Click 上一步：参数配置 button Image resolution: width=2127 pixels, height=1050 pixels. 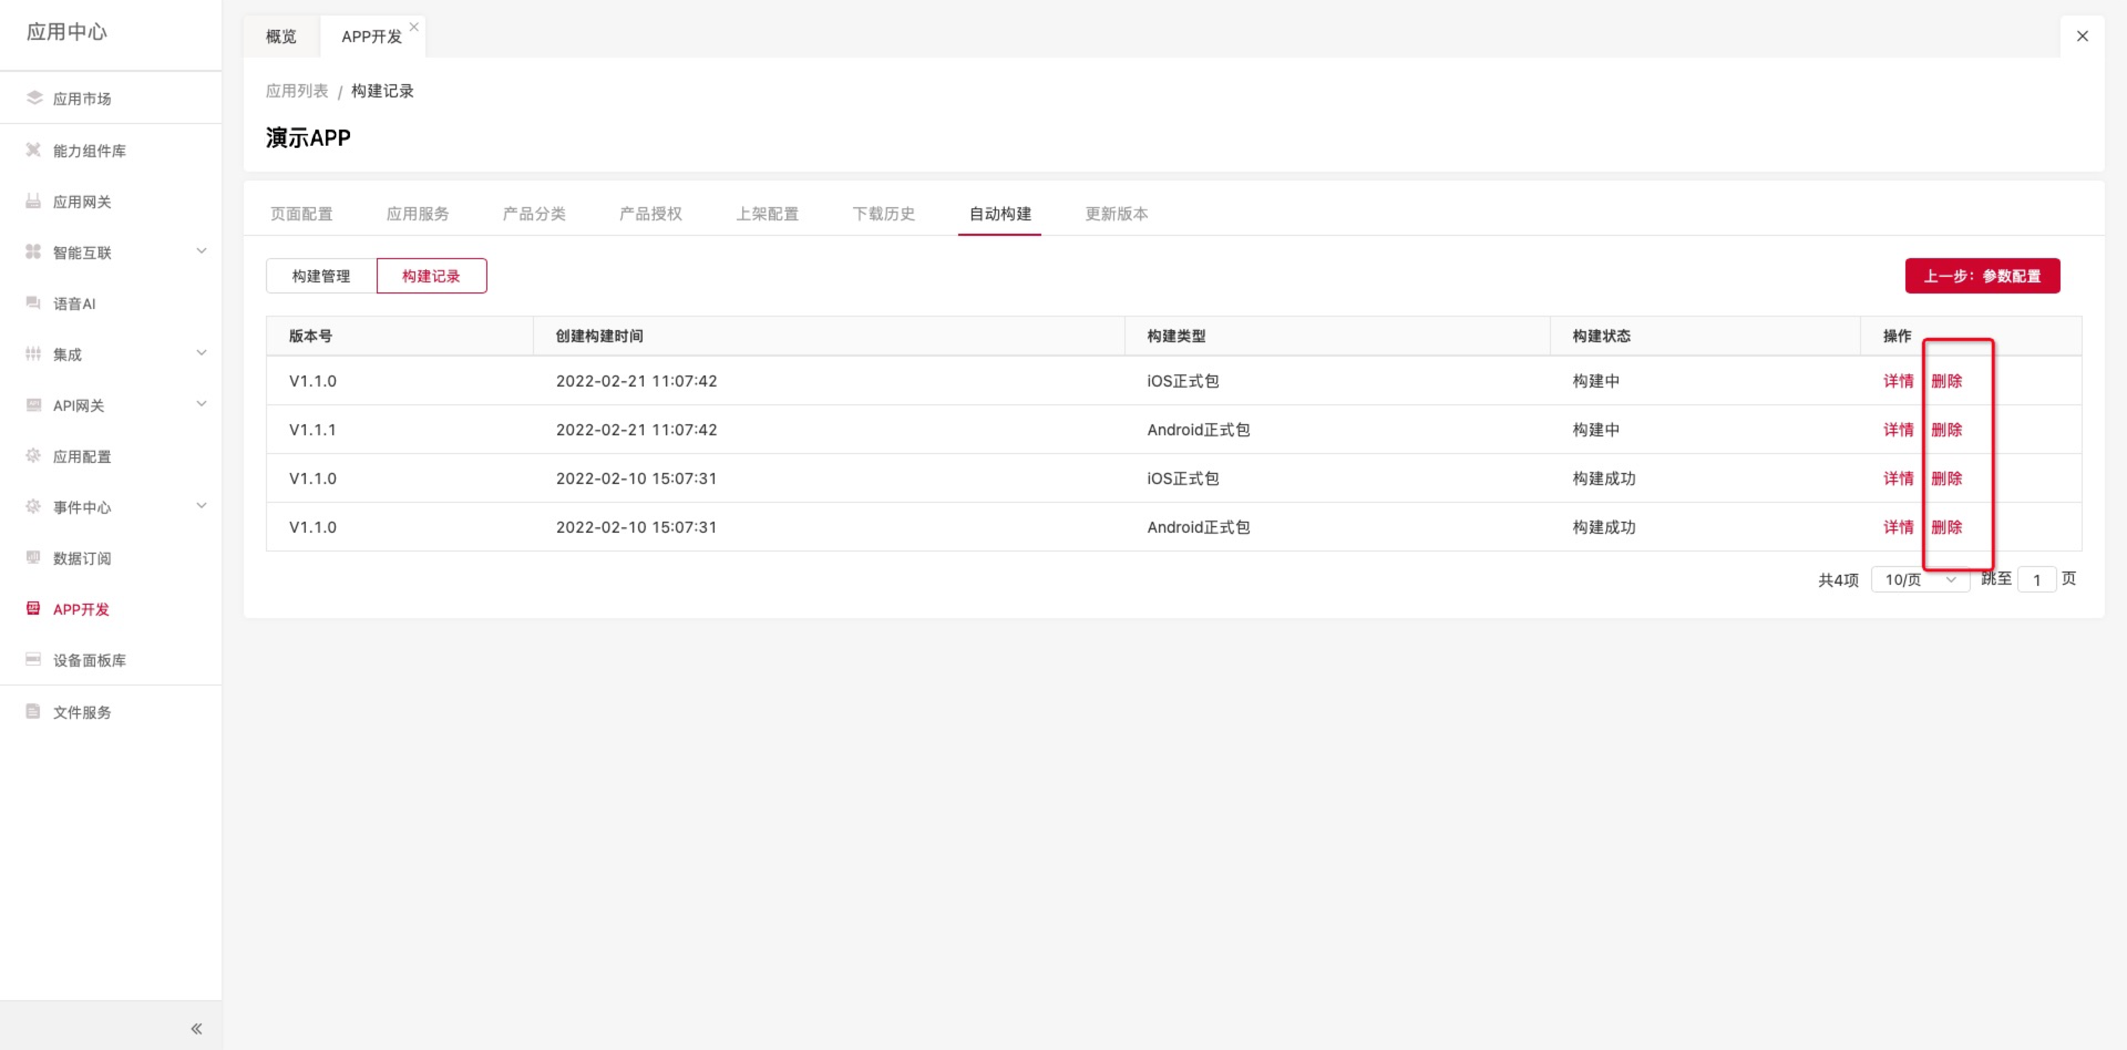1982,276
